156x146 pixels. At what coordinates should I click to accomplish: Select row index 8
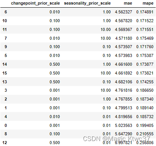(x=6, y=134)
